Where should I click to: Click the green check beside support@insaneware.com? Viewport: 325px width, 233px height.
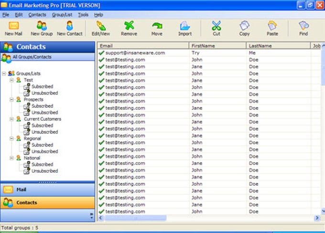click(x=101, y=53)
